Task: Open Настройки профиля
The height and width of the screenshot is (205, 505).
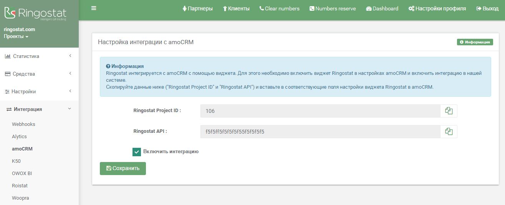Action: tap(437, 8)
